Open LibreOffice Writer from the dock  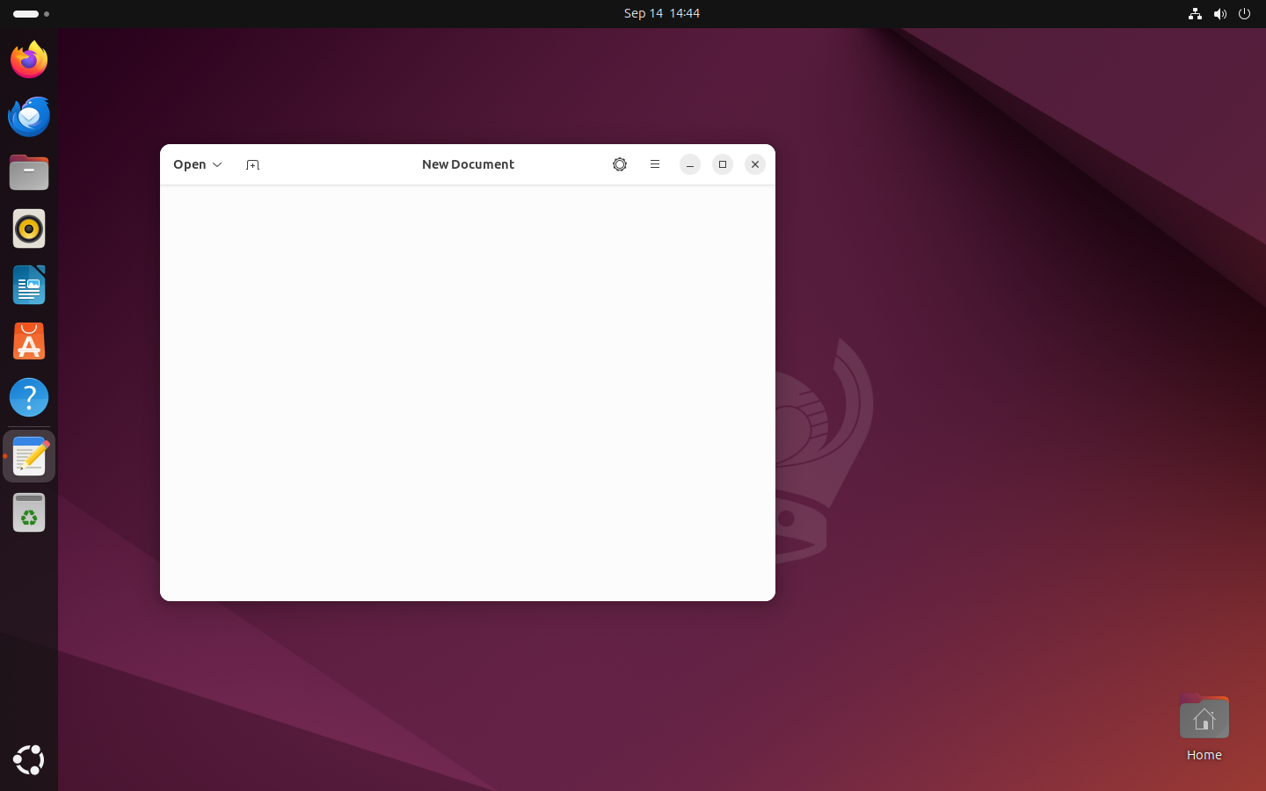click(29, 285)
